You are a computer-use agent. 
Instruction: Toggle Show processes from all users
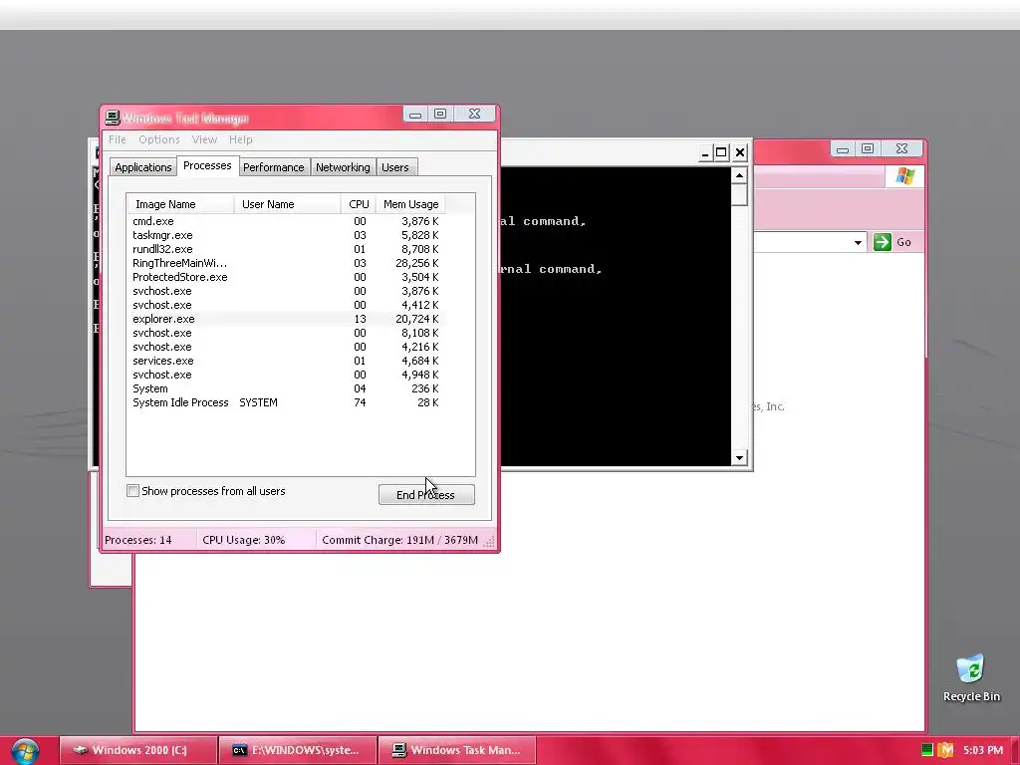(x=132, y=491)
